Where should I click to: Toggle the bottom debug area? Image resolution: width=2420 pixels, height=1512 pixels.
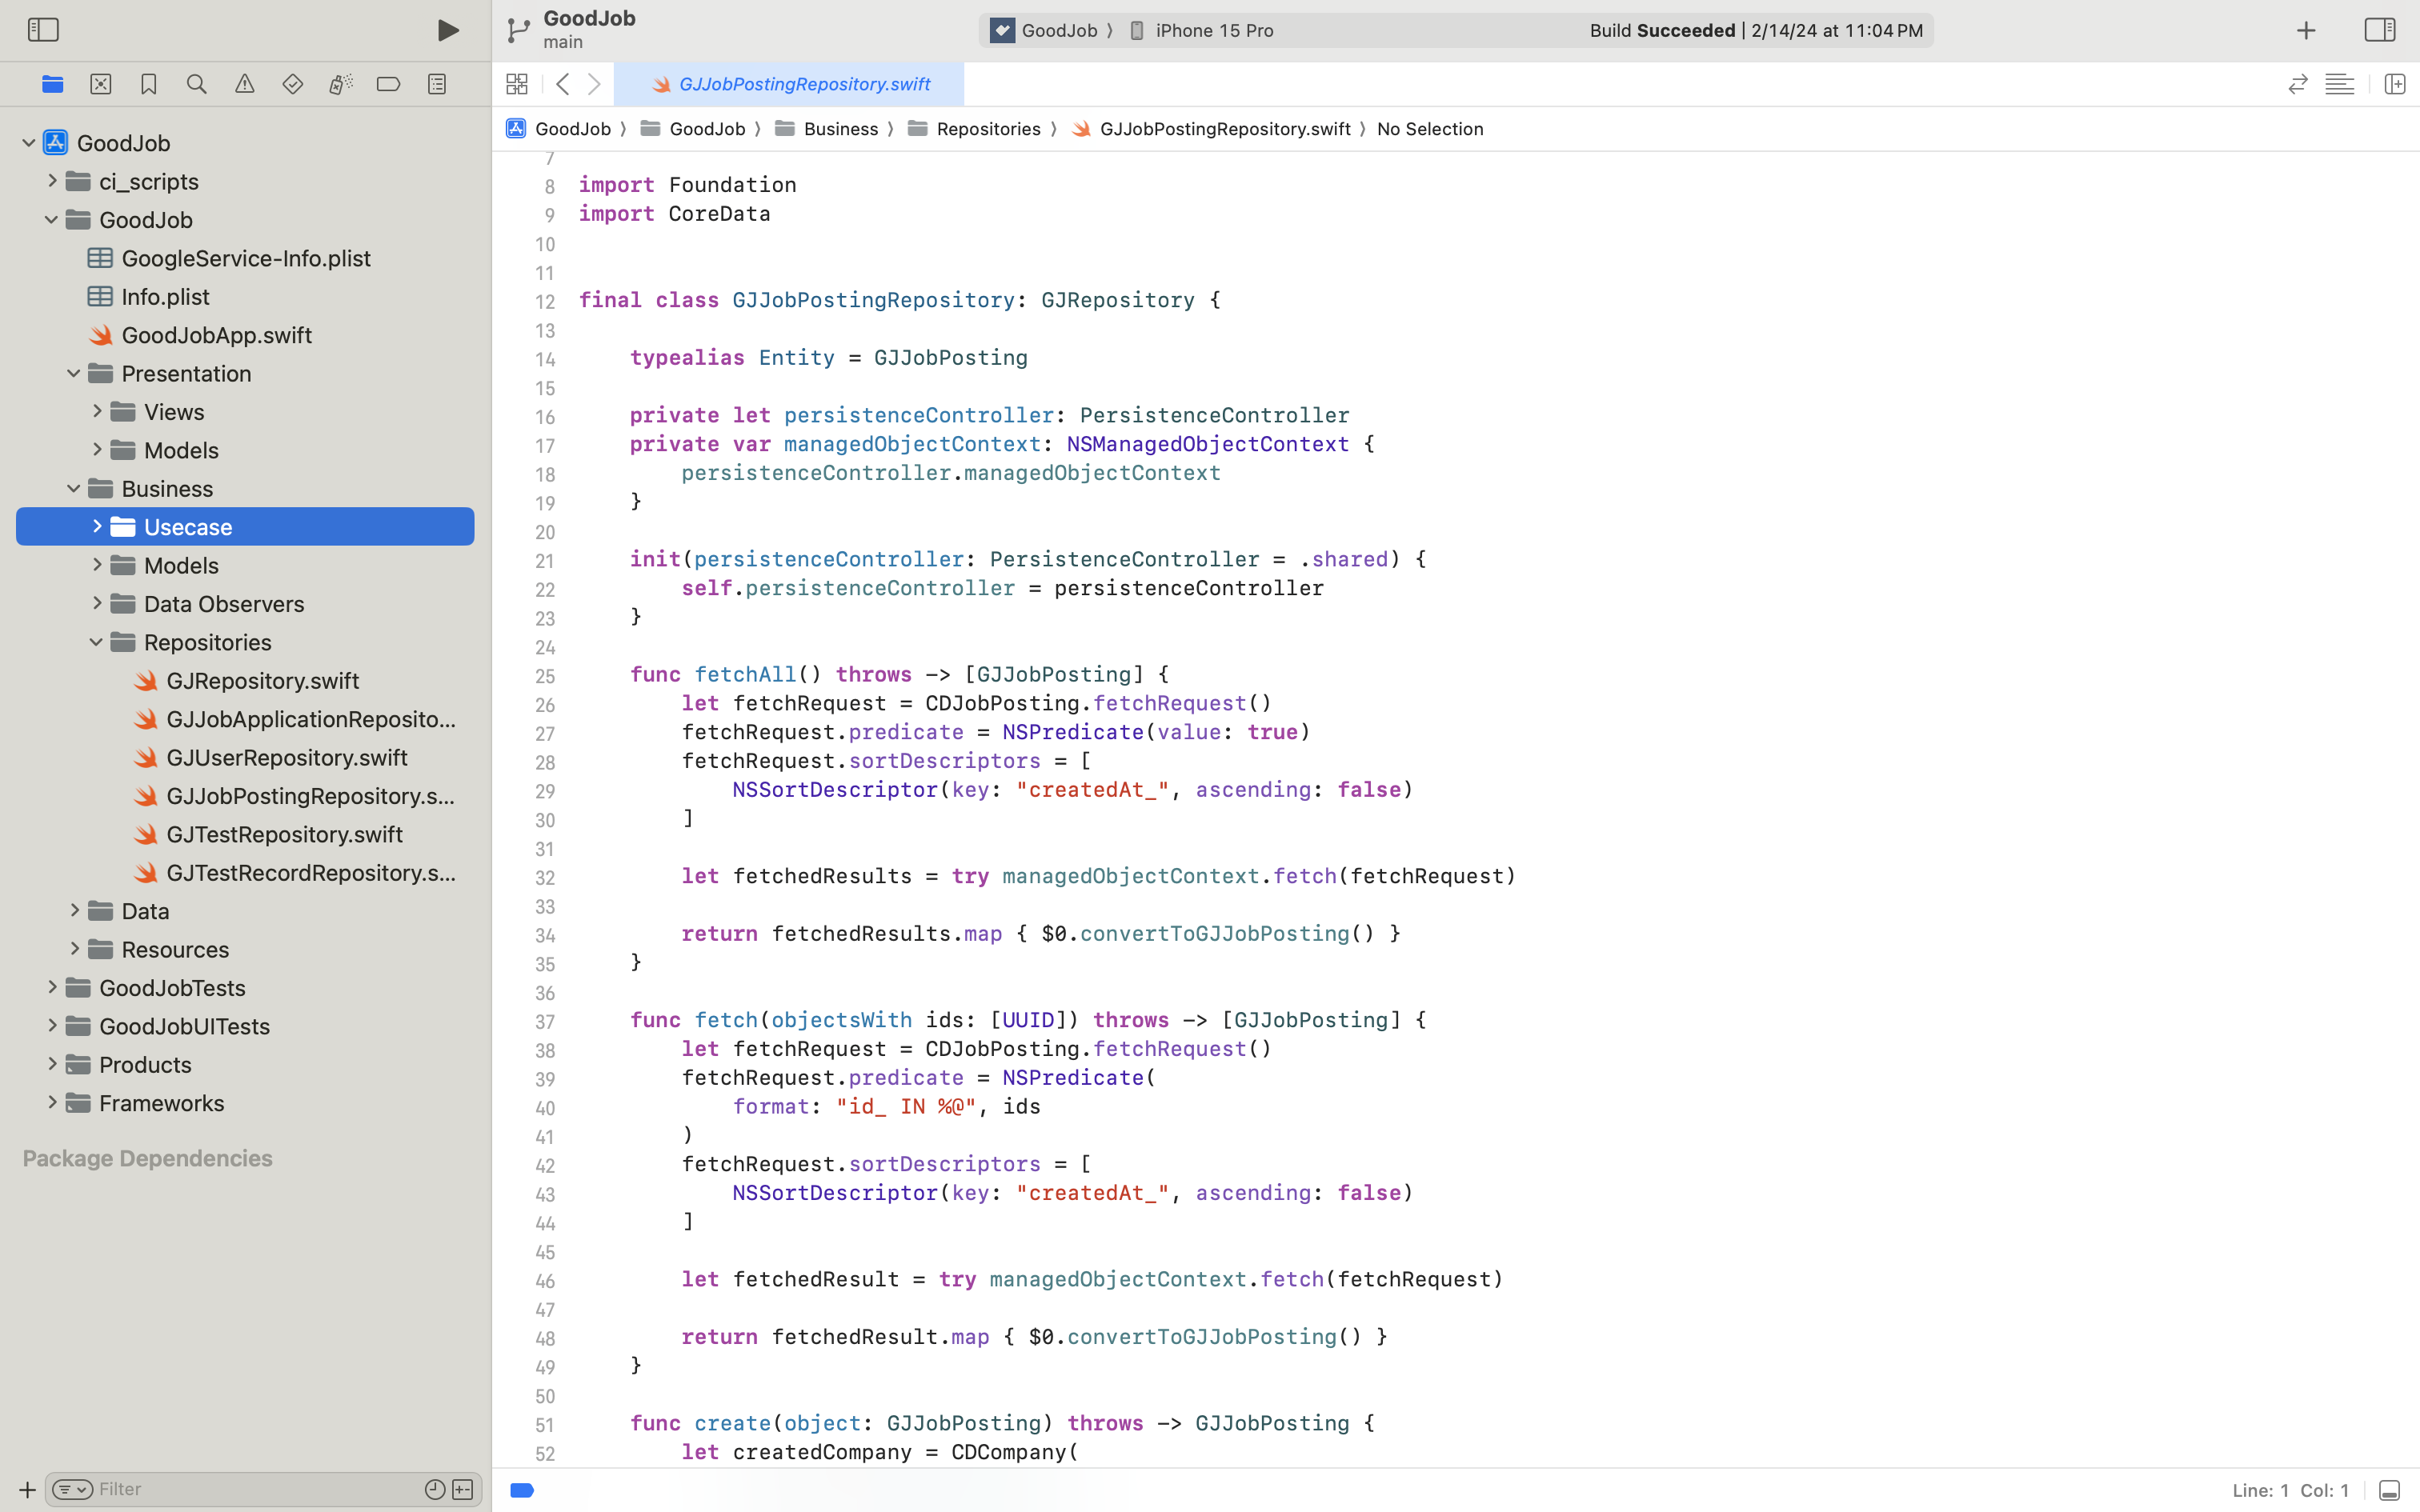click(x=2389, y=1490)
